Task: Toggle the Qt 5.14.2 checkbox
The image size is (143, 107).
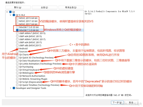Action: (x=14, y=15)
